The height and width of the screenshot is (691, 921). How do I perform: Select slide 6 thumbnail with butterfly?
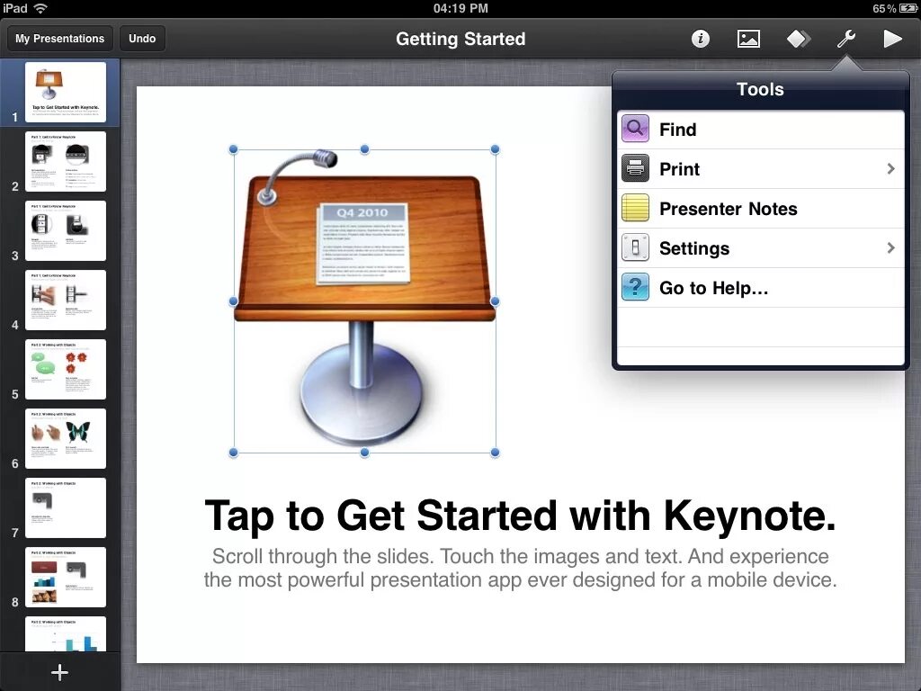point(65,438)
